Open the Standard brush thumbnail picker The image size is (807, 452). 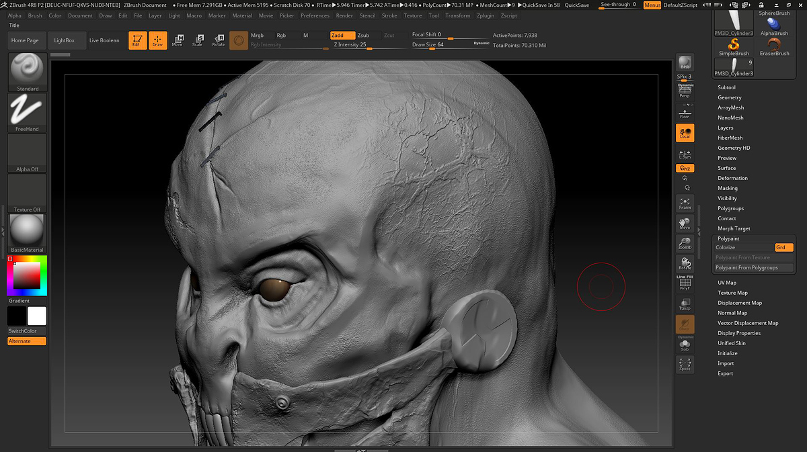tap(28, 71)
